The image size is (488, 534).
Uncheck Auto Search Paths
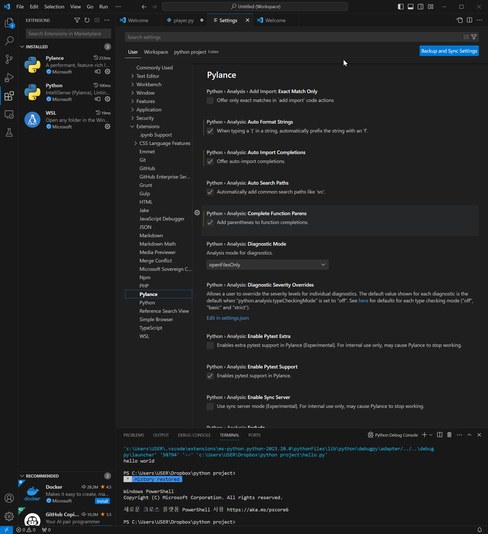click(x=210, y=192)
